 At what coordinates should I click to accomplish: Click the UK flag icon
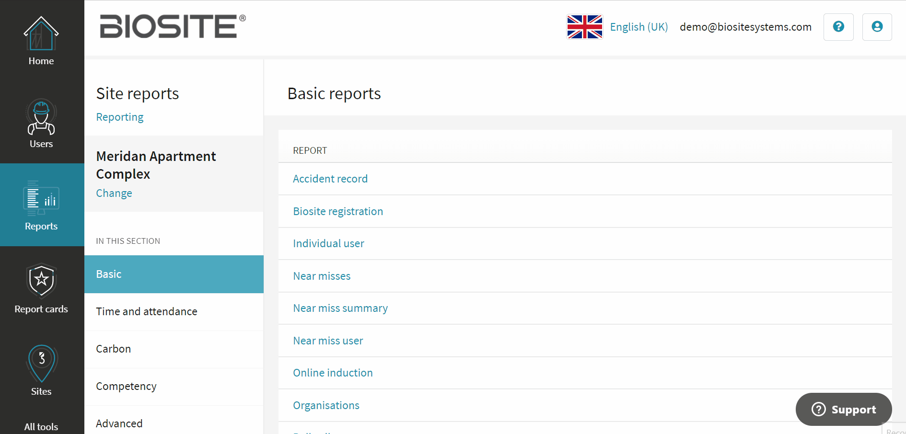pyautogui.click(x=584, y=27)
